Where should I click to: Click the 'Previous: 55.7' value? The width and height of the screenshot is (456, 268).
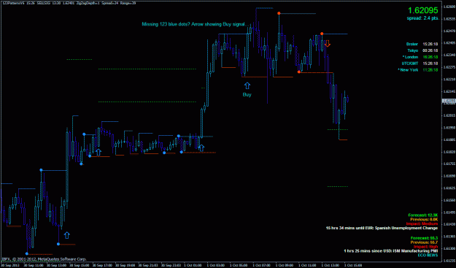(x=424, y=242)
